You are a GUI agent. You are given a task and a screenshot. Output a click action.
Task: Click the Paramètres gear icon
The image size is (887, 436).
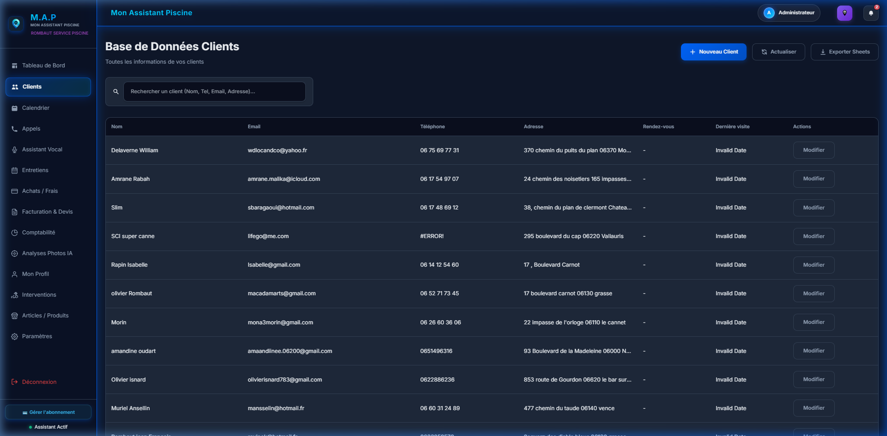15,337
